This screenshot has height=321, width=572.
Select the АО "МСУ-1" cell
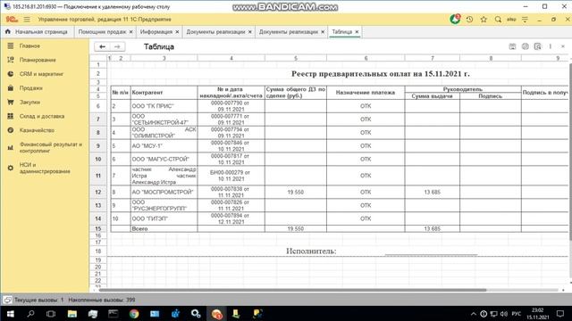click(164, 146)
